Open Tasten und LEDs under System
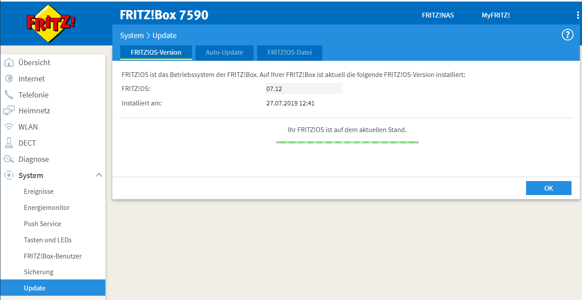582x300 pixels. click(x=48, y=240)
